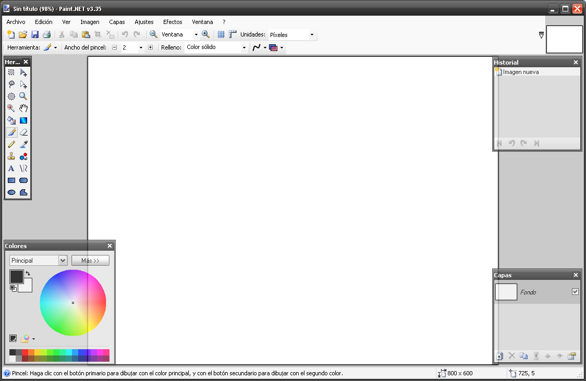
Task: Open the Capas menu
Action: (117, 22)
